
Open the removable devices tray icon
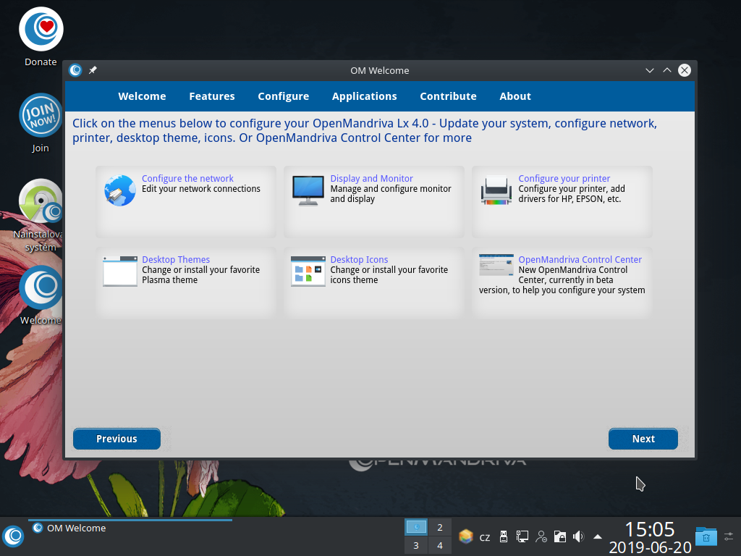tap(504, 536)
